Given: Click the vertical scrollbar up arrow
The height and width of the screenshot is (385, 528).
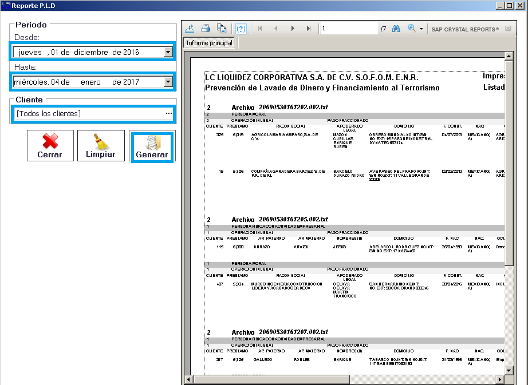Looking at the screenshot, I should [x=509, y=56].
